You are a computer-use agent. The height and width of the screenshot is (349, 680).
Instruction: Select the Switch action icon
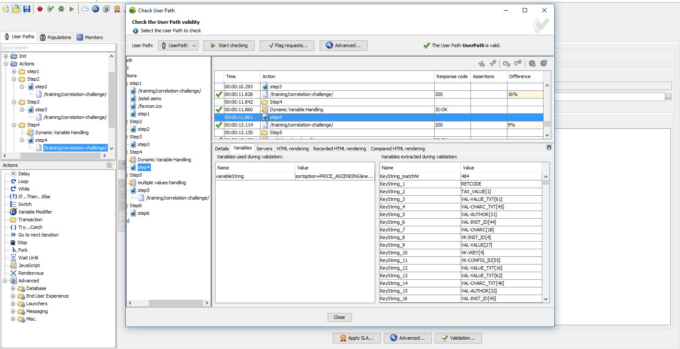pos(13,204)
